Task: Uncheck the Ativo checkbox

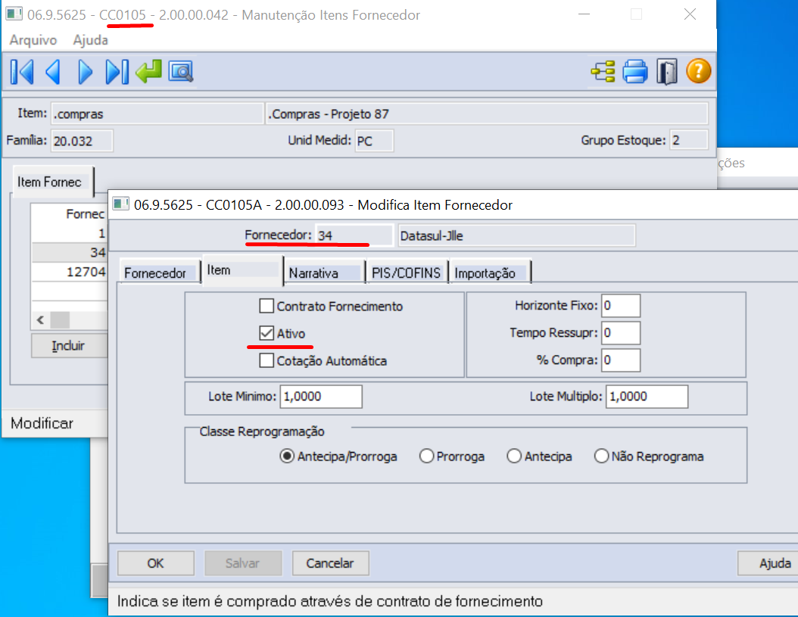Action: pyautogui.click(x=267, y=333)
